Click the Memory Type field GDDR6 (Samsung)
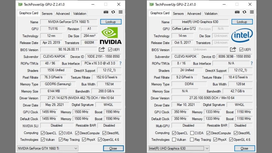Screen dimensions: 272x153 (x=58, y=84)
